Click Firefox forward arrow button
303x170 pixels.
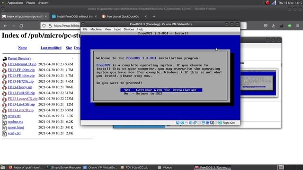point(13,25)
